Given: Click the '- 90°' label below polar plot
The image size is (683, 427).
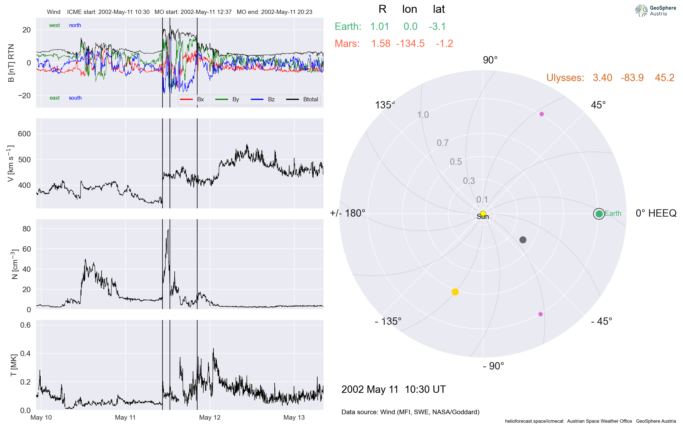Looking at the screenshot, I should click(493, 366).
